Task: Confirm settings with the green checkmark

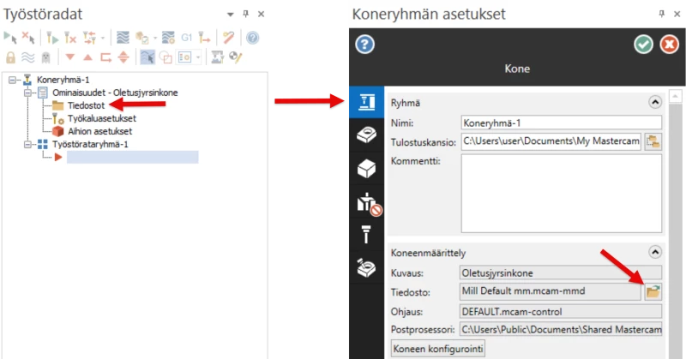Action: pos(643,45)
